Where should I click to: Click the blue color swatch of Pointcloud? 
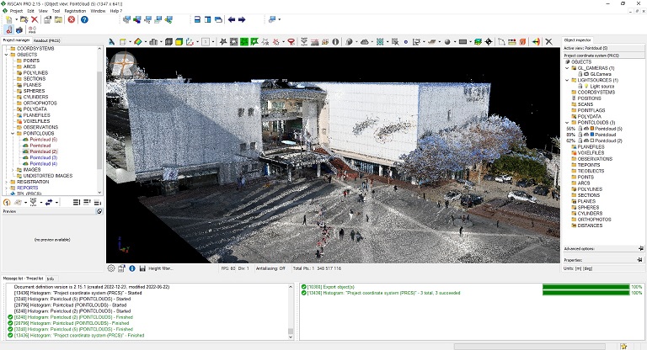coord(591,135)
